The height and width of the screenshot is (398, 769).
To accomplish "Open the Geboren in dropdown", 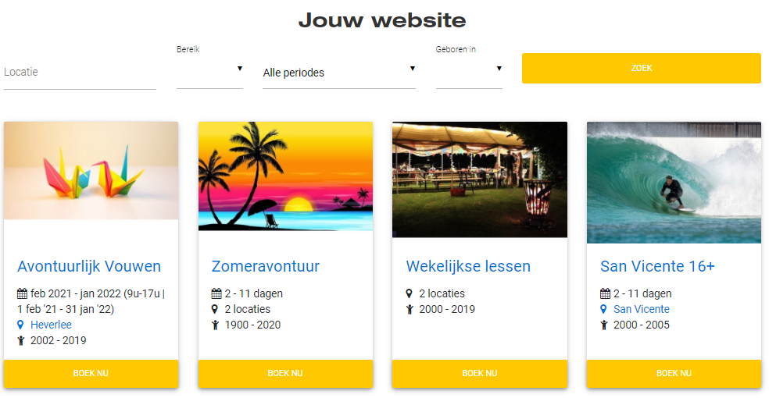I will tap(469, 69).
